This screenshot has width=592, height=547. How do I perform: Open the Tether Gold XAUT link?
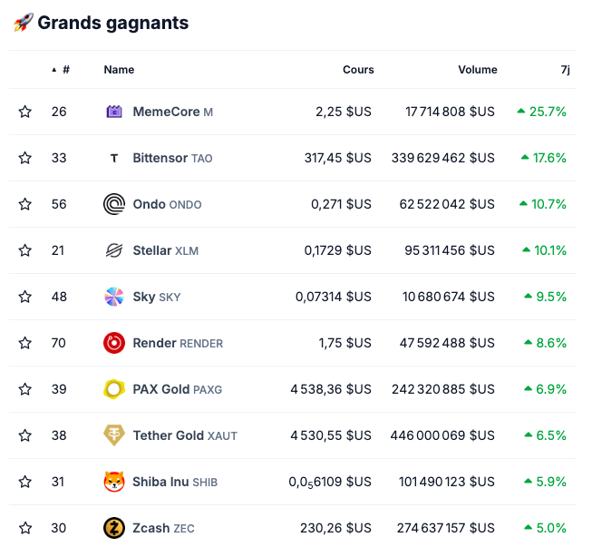pyautogui.click(x=184, y=435)
